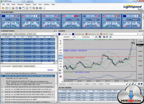
Task: Toggle the BOLL Bollinger bands indicator
Action: click(60, 59)
